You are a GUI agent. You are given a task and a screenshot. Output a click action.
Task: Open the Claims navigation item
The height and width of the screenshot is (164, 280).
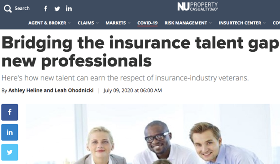point(86,23)
